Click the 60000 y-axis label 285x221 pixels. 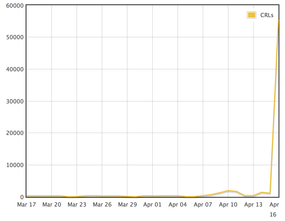(x=15, y=6)
